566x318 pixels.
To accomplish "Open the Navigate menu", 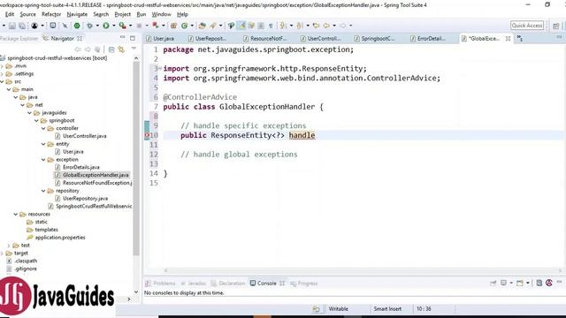I will [x=77, y=14].
